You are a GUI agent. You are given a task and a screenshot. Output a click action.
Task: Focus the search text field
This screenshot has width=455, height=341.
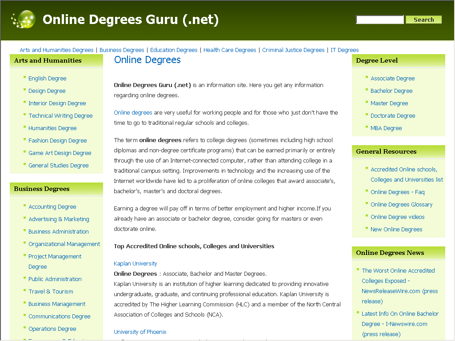[380, 20]
